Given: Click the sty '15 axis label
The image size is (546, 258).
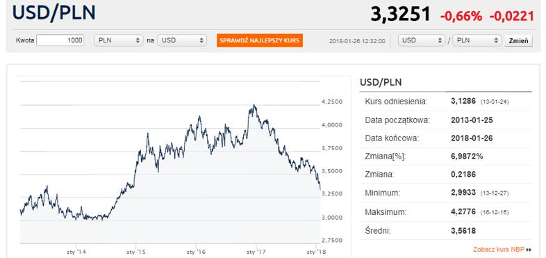Looking at the screenshot, I should [135, 251].
